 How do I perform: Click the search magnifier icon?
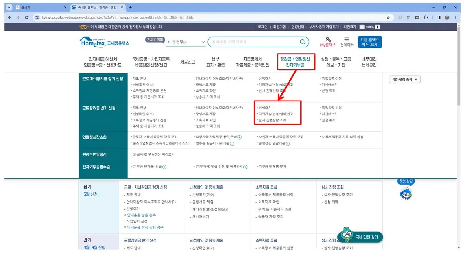pyautogui.click(x=302, y=42)
